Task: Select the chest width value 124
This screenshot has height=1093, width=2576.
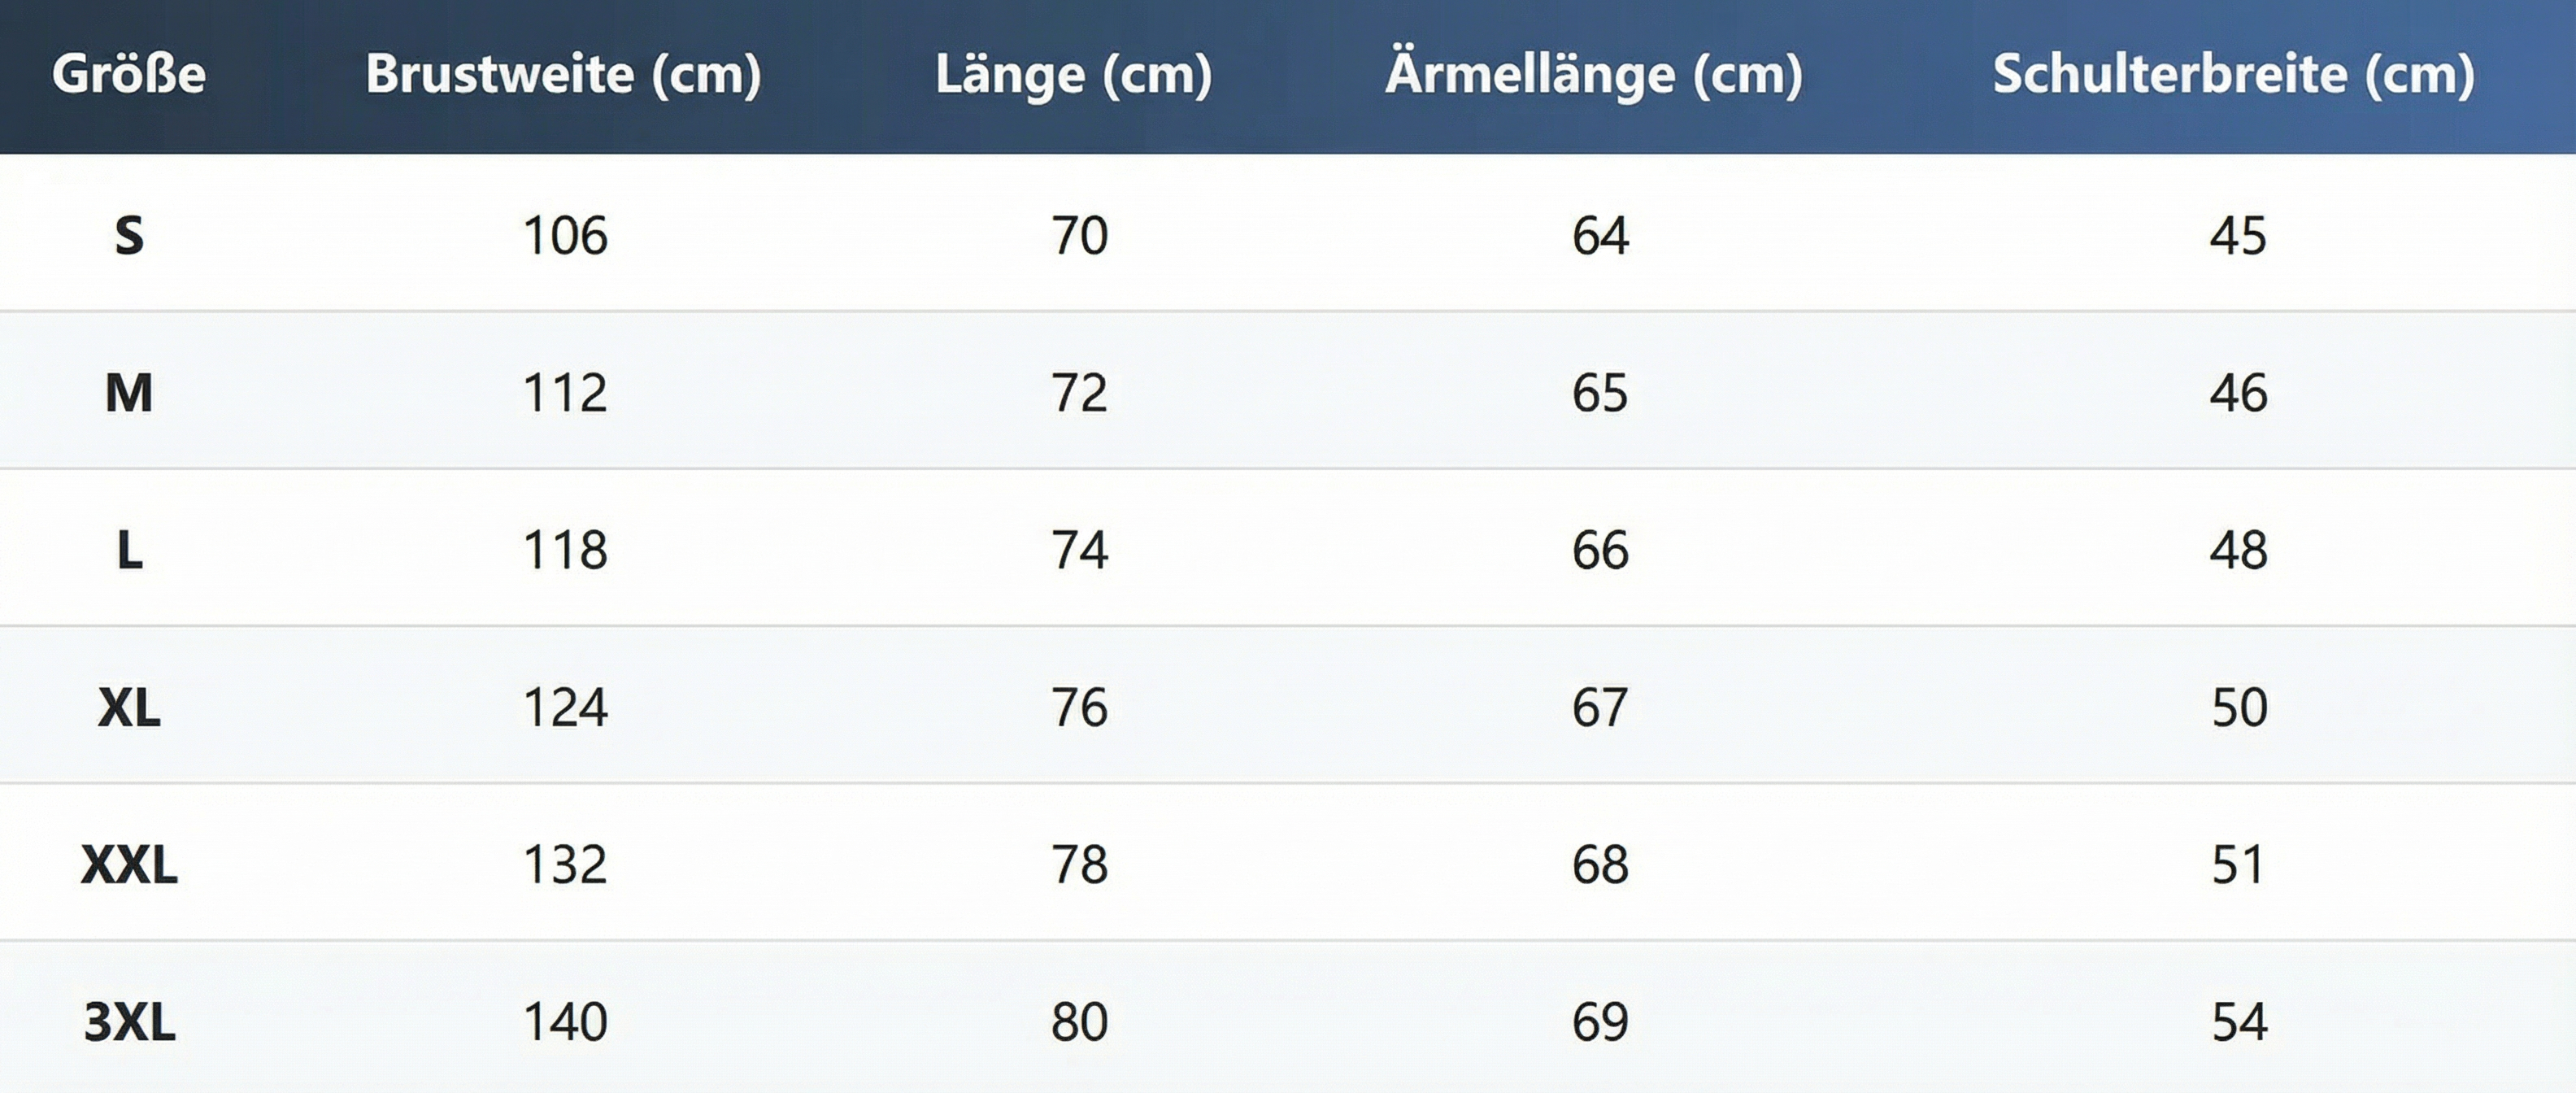Action: [565, 708]
